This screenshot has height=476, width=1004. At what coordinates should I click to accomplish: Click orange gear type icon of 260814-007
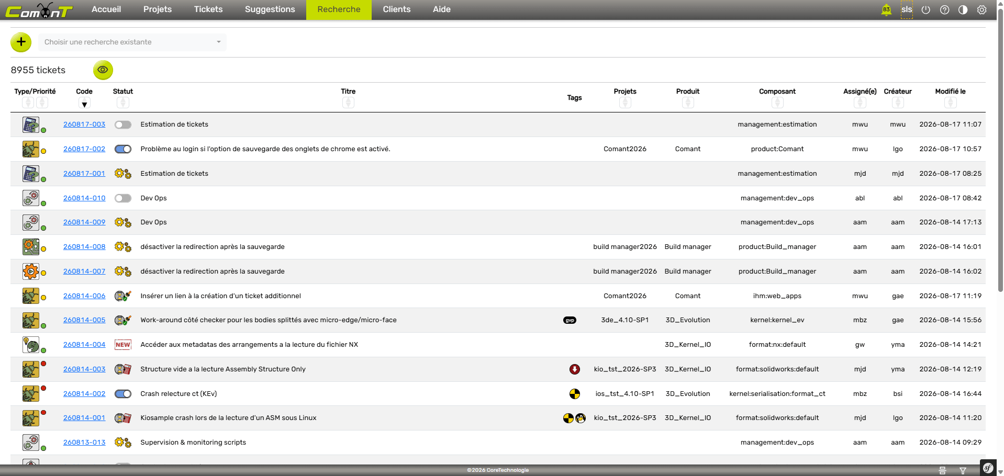(30, 271)
